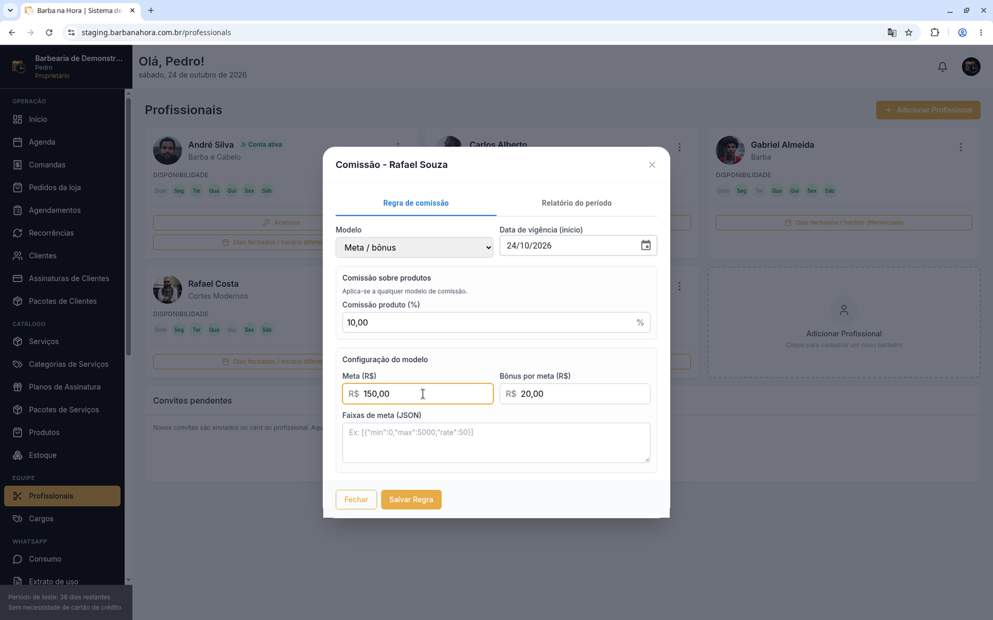Open Comandas in the sidebar
Screen dimensions: 993x620
click(62, 165)
